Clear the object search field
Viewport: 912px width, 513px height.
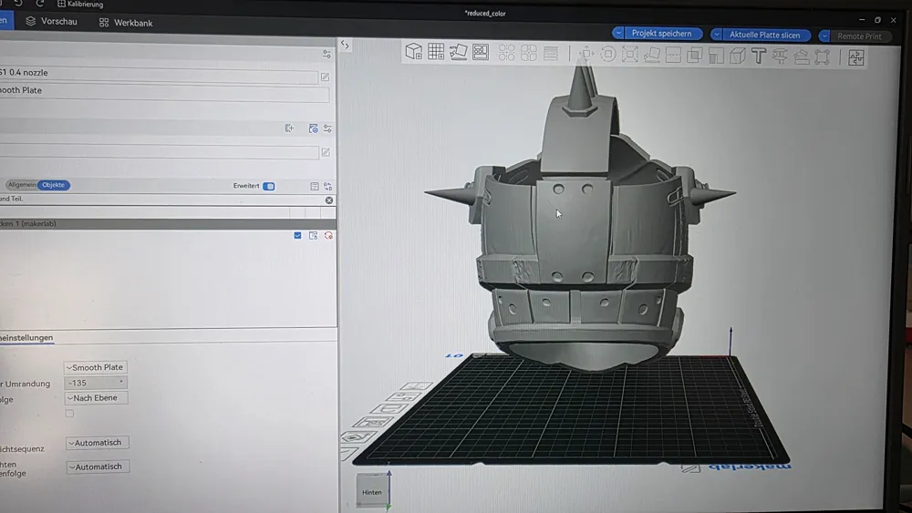pyautogui.click(x=329, y=200)
